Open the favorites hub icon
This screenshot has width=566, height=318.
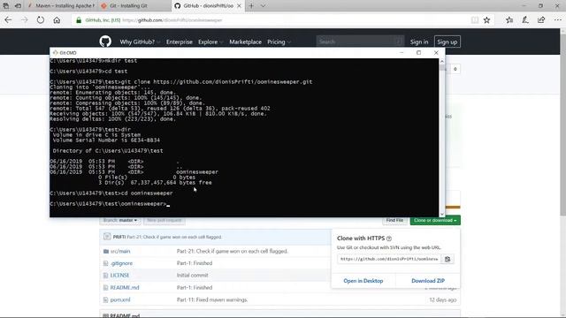click(509, 20)
